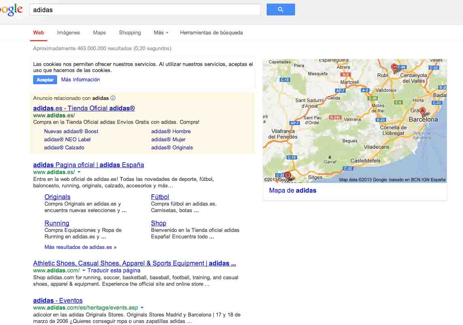Viewport: 463px width, 325px height.
Task: Open ad 'adidas.es - Tienda Oficial adidas®'
Action: point(84,108)
